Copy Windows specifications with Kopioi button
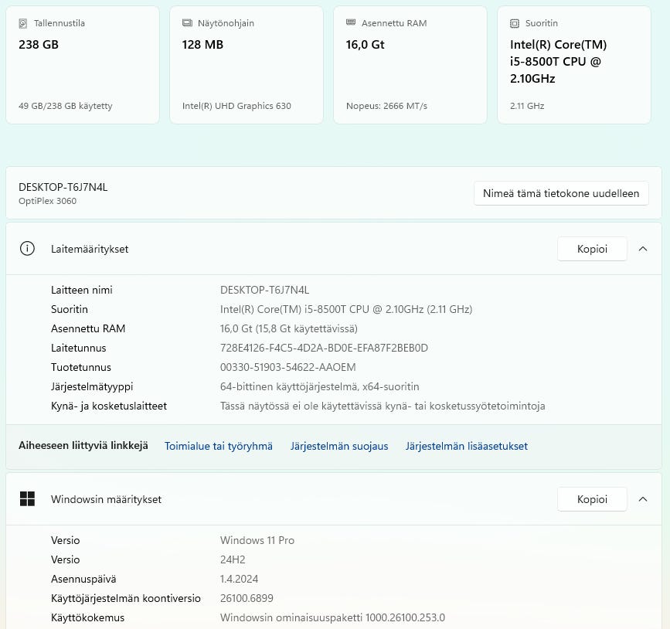The width and height of the screenshot is (670, 629). coord(592,499)
